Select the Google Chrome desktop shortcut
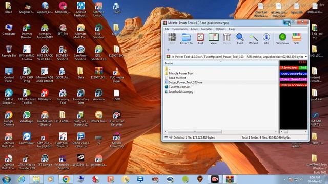 [x=9, y=119]
